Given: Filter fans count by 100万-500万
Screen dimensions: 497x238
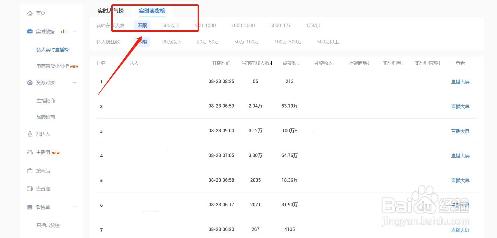Looking at the screenshot, I should (288, 42).
